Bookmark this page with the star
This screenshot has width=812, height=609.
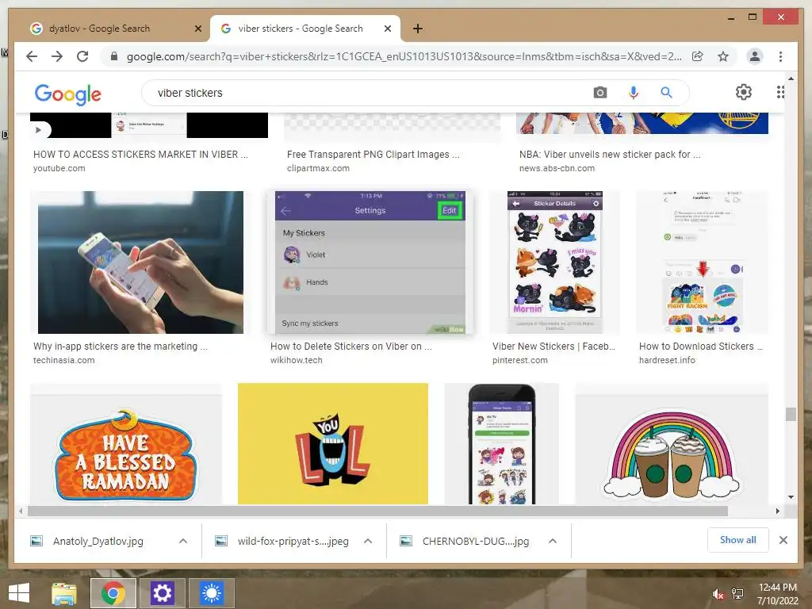723,56
